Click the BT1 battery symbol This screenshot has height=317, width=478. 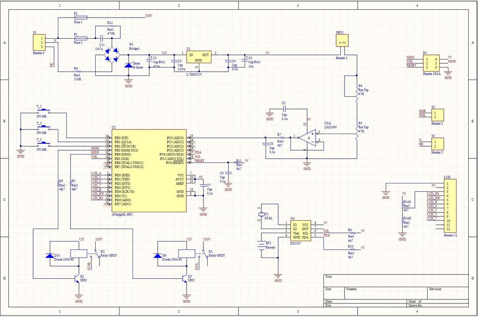[x=261, y=245]
